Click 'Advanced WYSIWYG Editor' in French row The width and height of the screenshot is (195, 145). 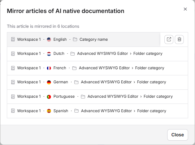[104, 68]
